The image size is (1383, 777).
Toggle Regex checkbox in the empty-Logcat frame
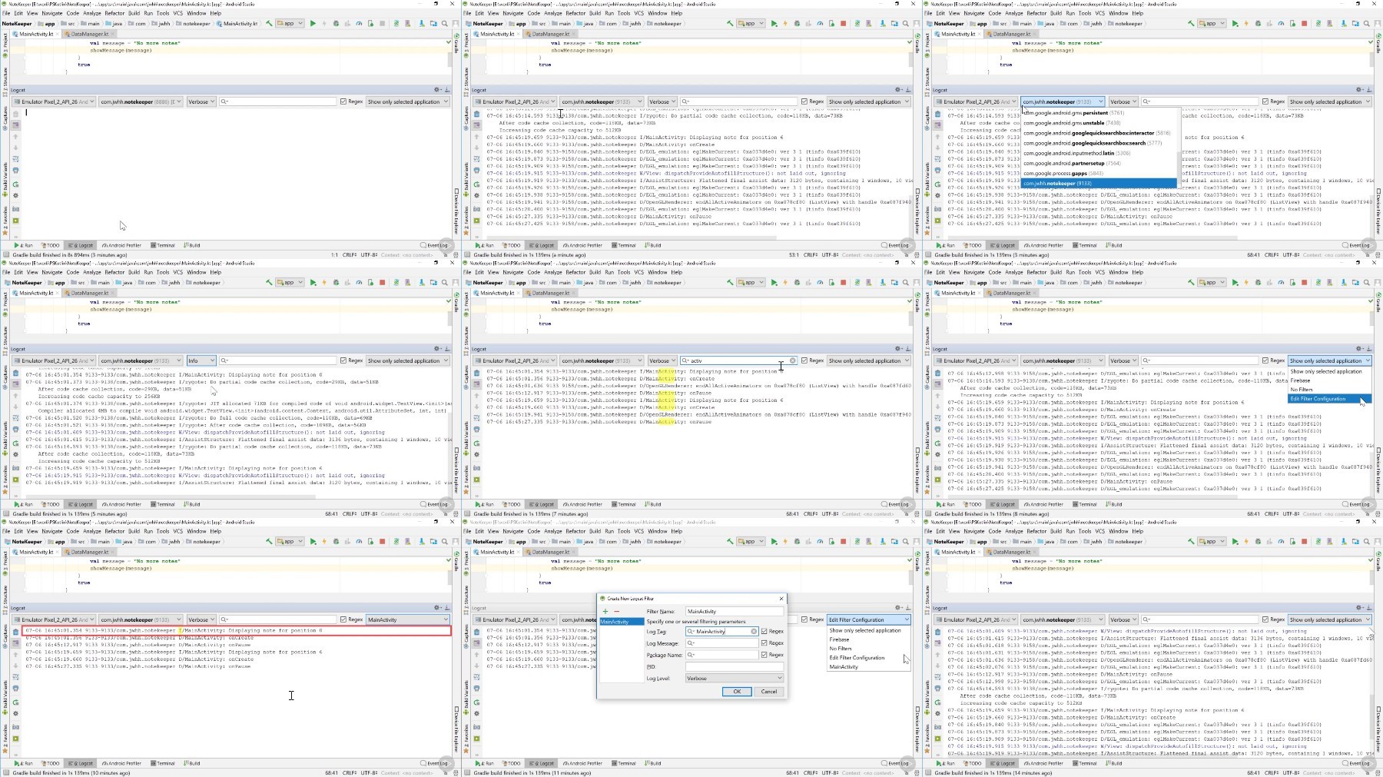[343, 101]
